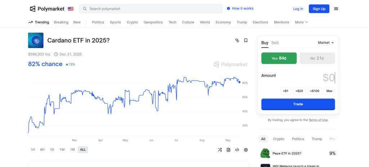The image size is (369, 167).
Task: Click the Sign Up button
Action: pos(319,9)
